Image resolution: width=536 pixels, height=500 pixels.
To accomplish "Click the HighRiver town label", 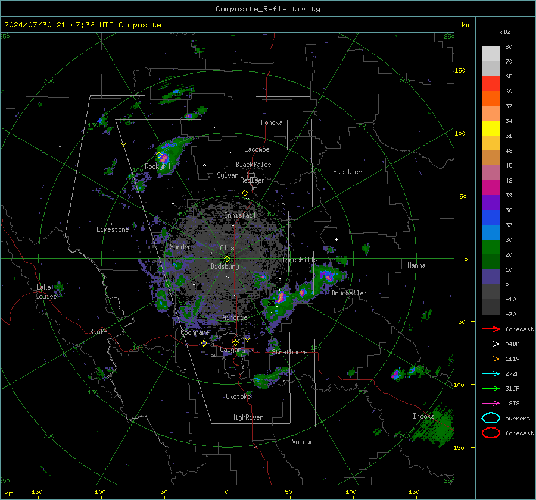I will (x=247, y=417).
